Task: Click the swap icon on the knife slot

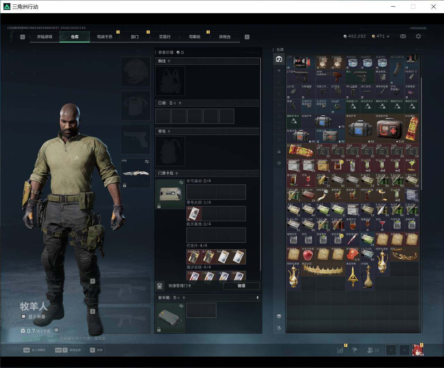Action: 147,162
